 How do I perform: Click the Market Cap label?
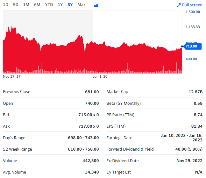click(117, 92)
